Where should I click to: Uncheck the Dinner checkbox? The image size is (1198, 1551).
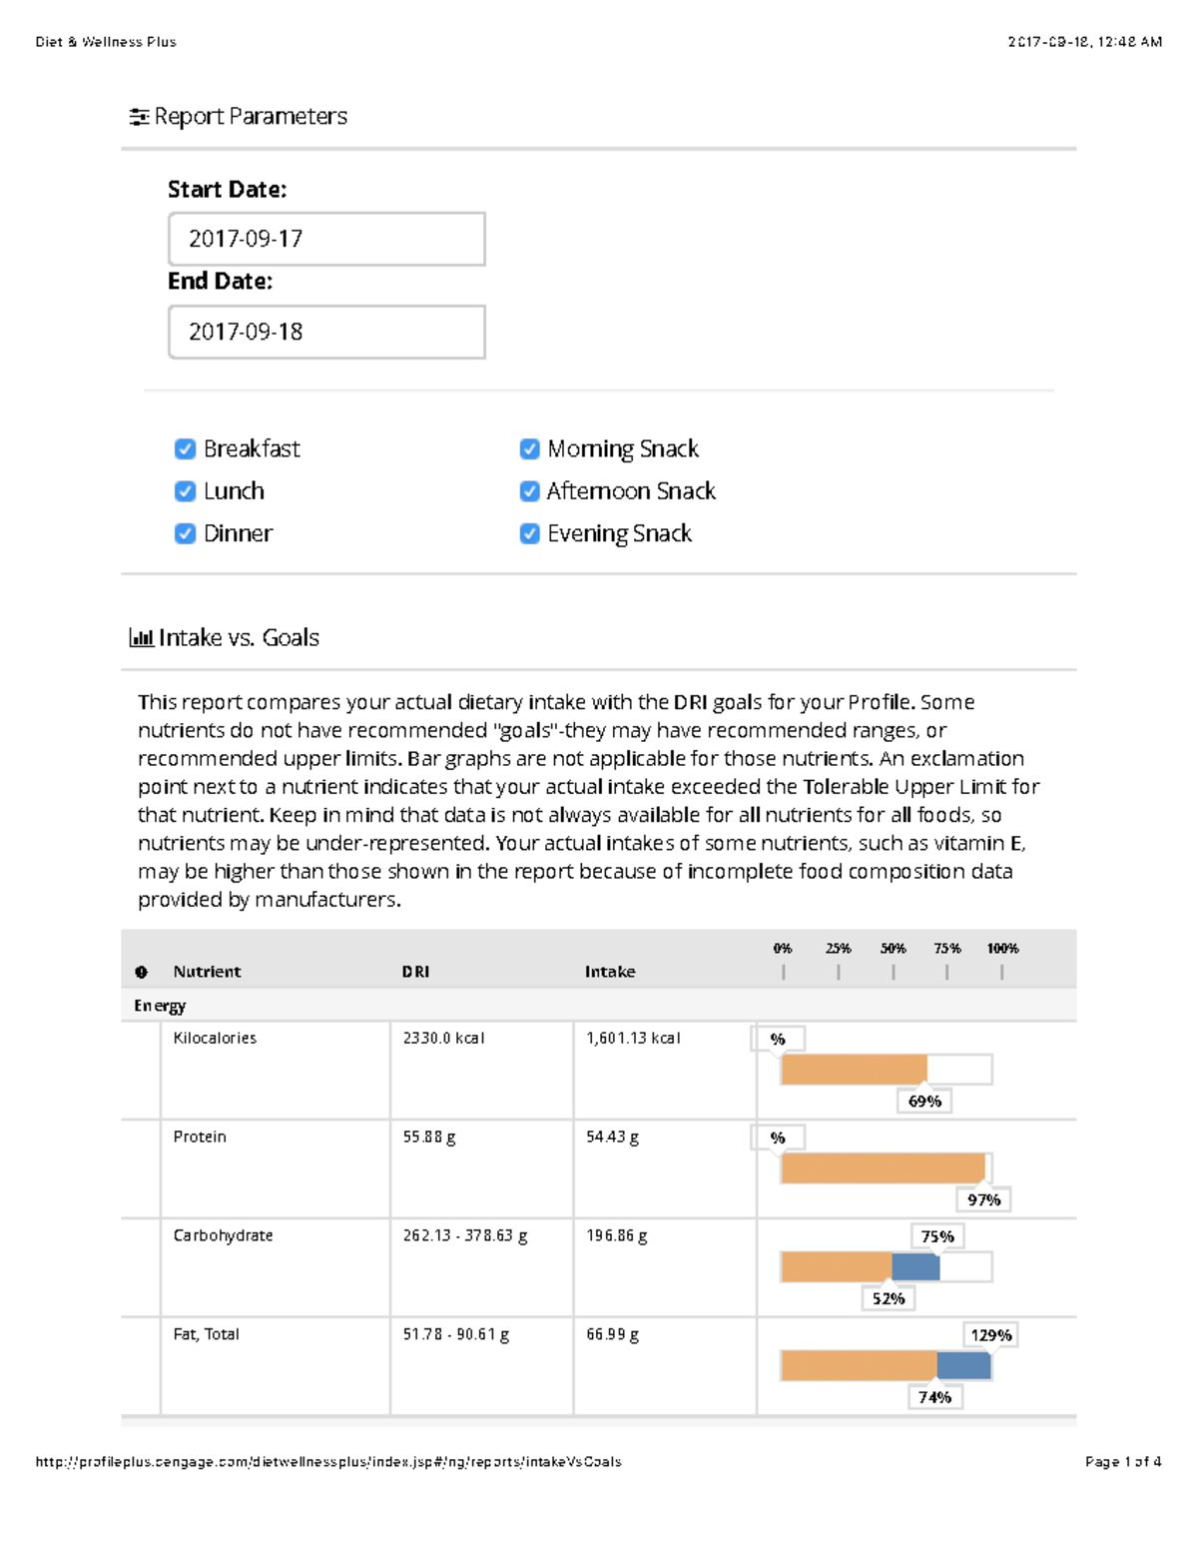185,533
